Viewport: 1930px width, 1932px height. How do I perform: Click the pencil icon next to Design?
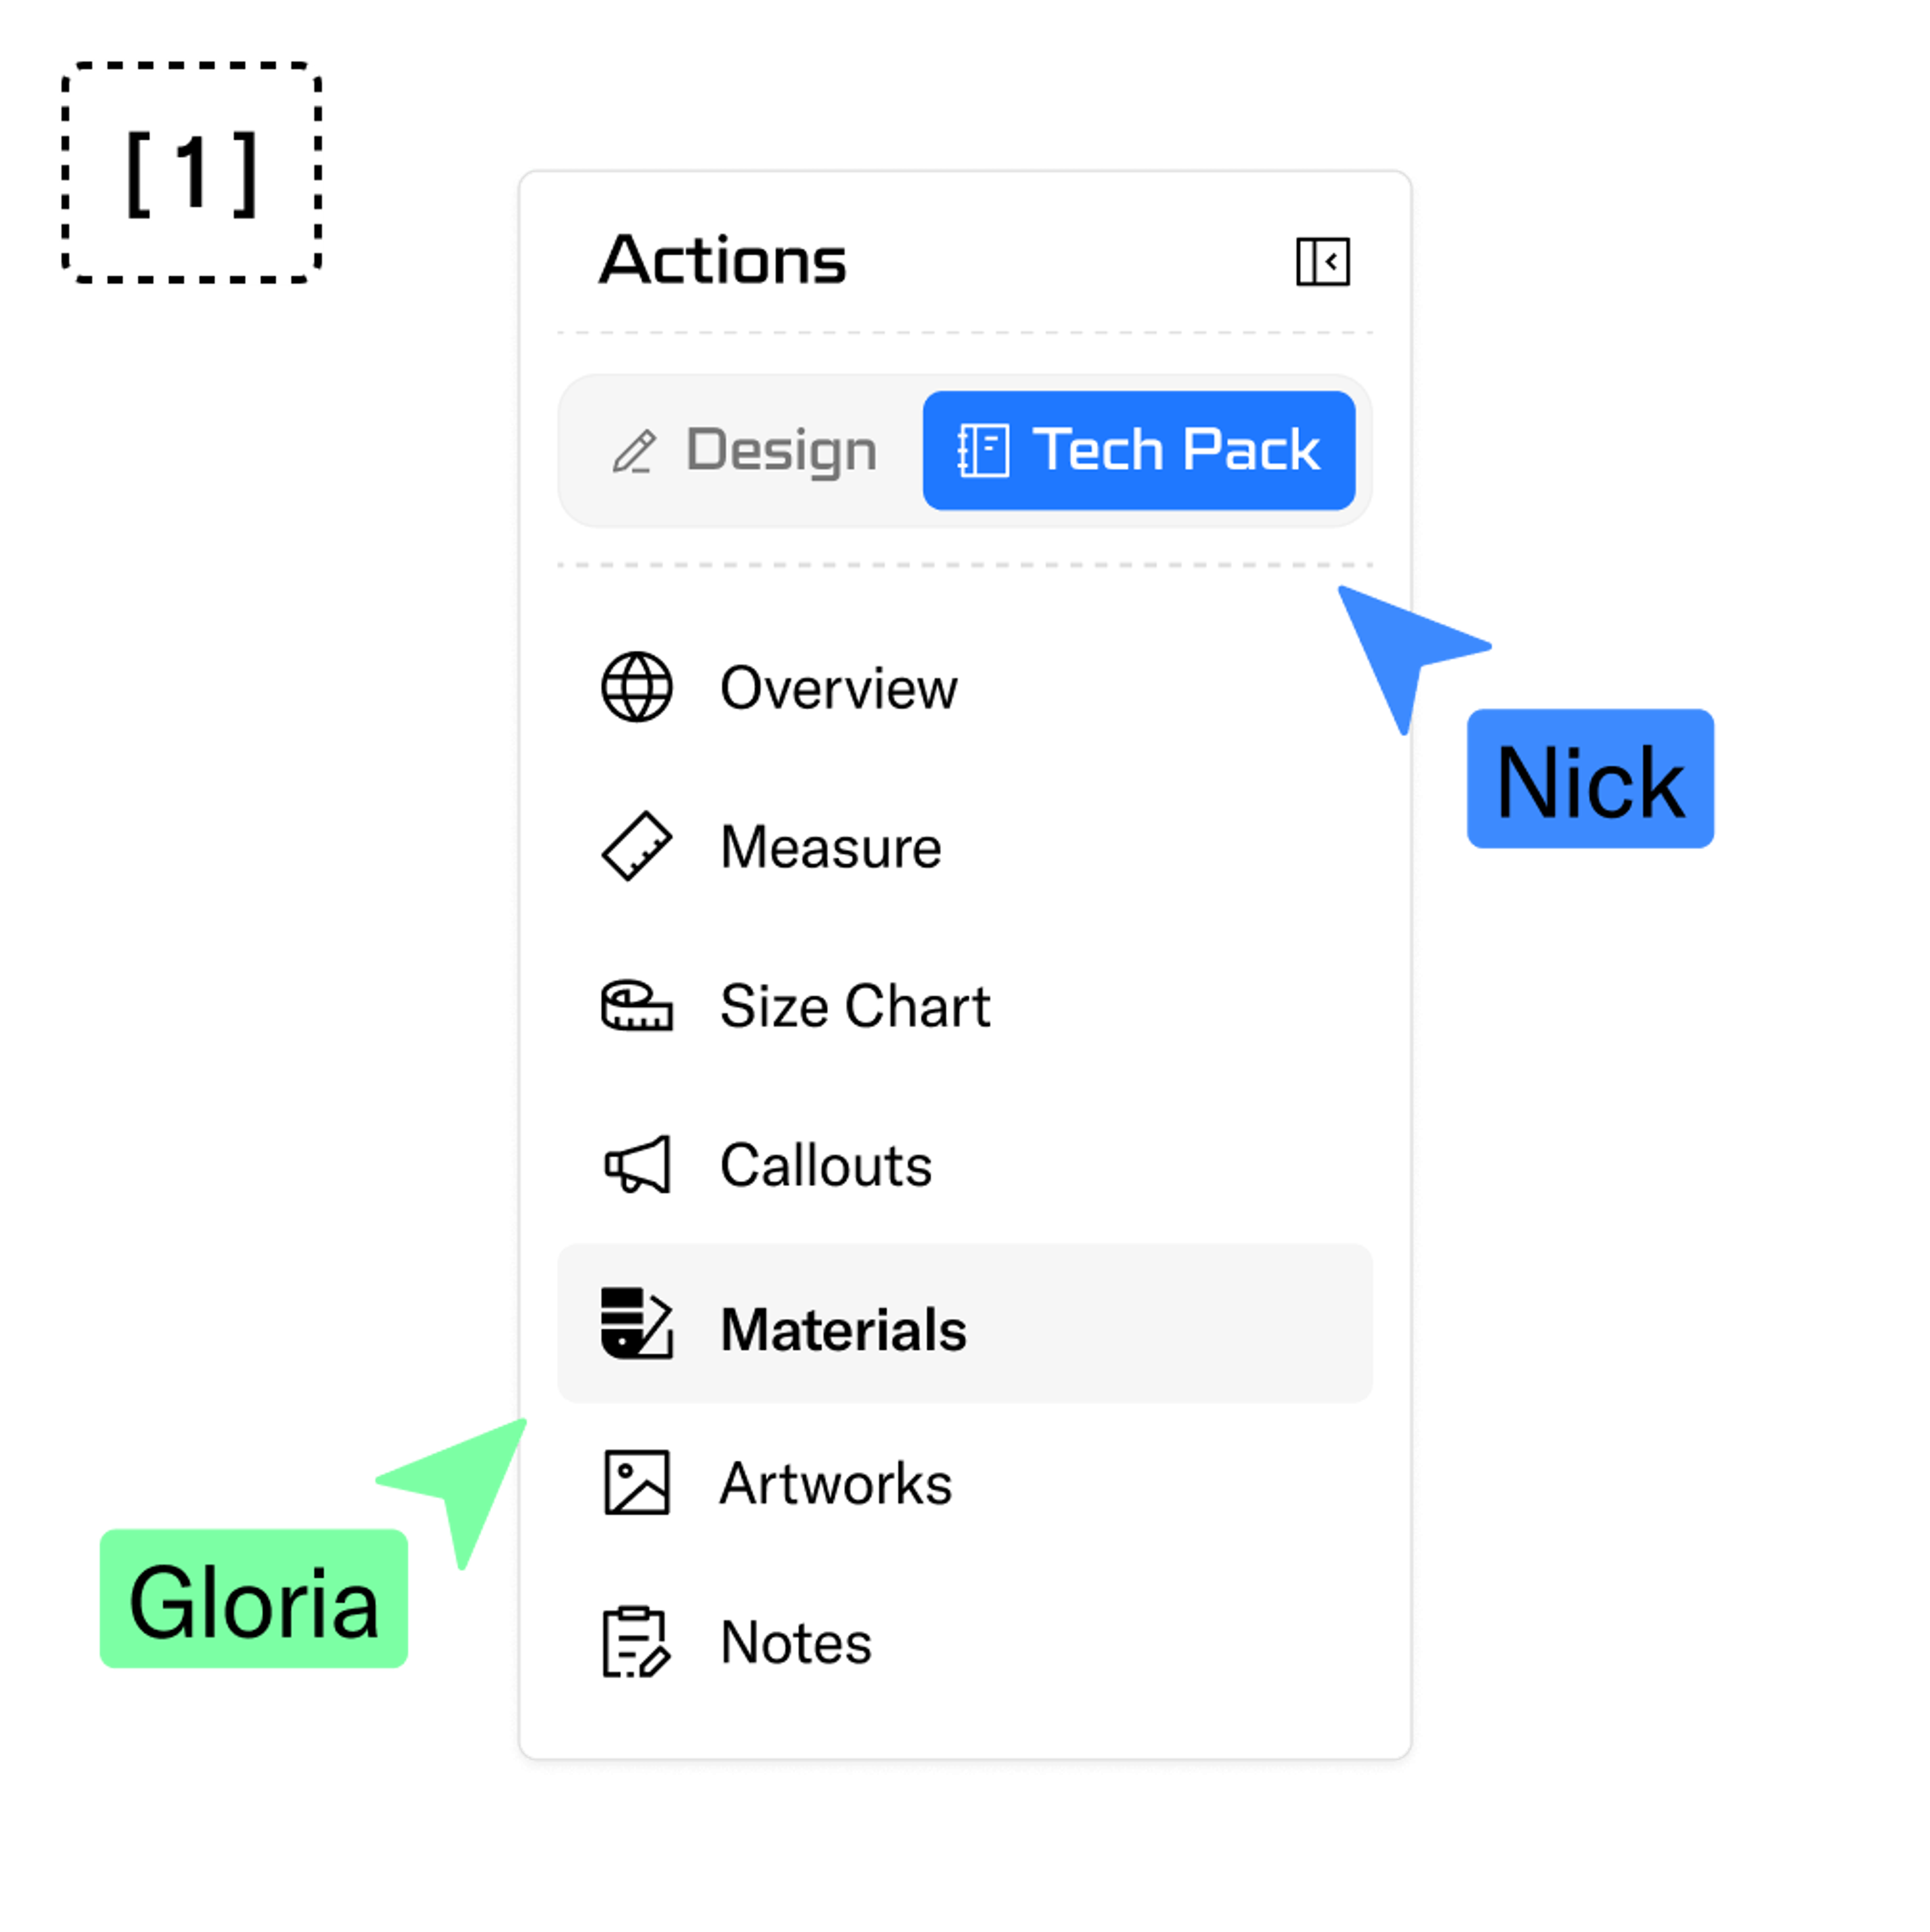[x=634, y=450]
